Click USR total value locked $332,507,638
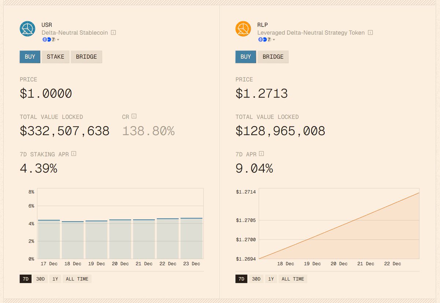Viewport: 440px width, 303px height. pos(65,131)
